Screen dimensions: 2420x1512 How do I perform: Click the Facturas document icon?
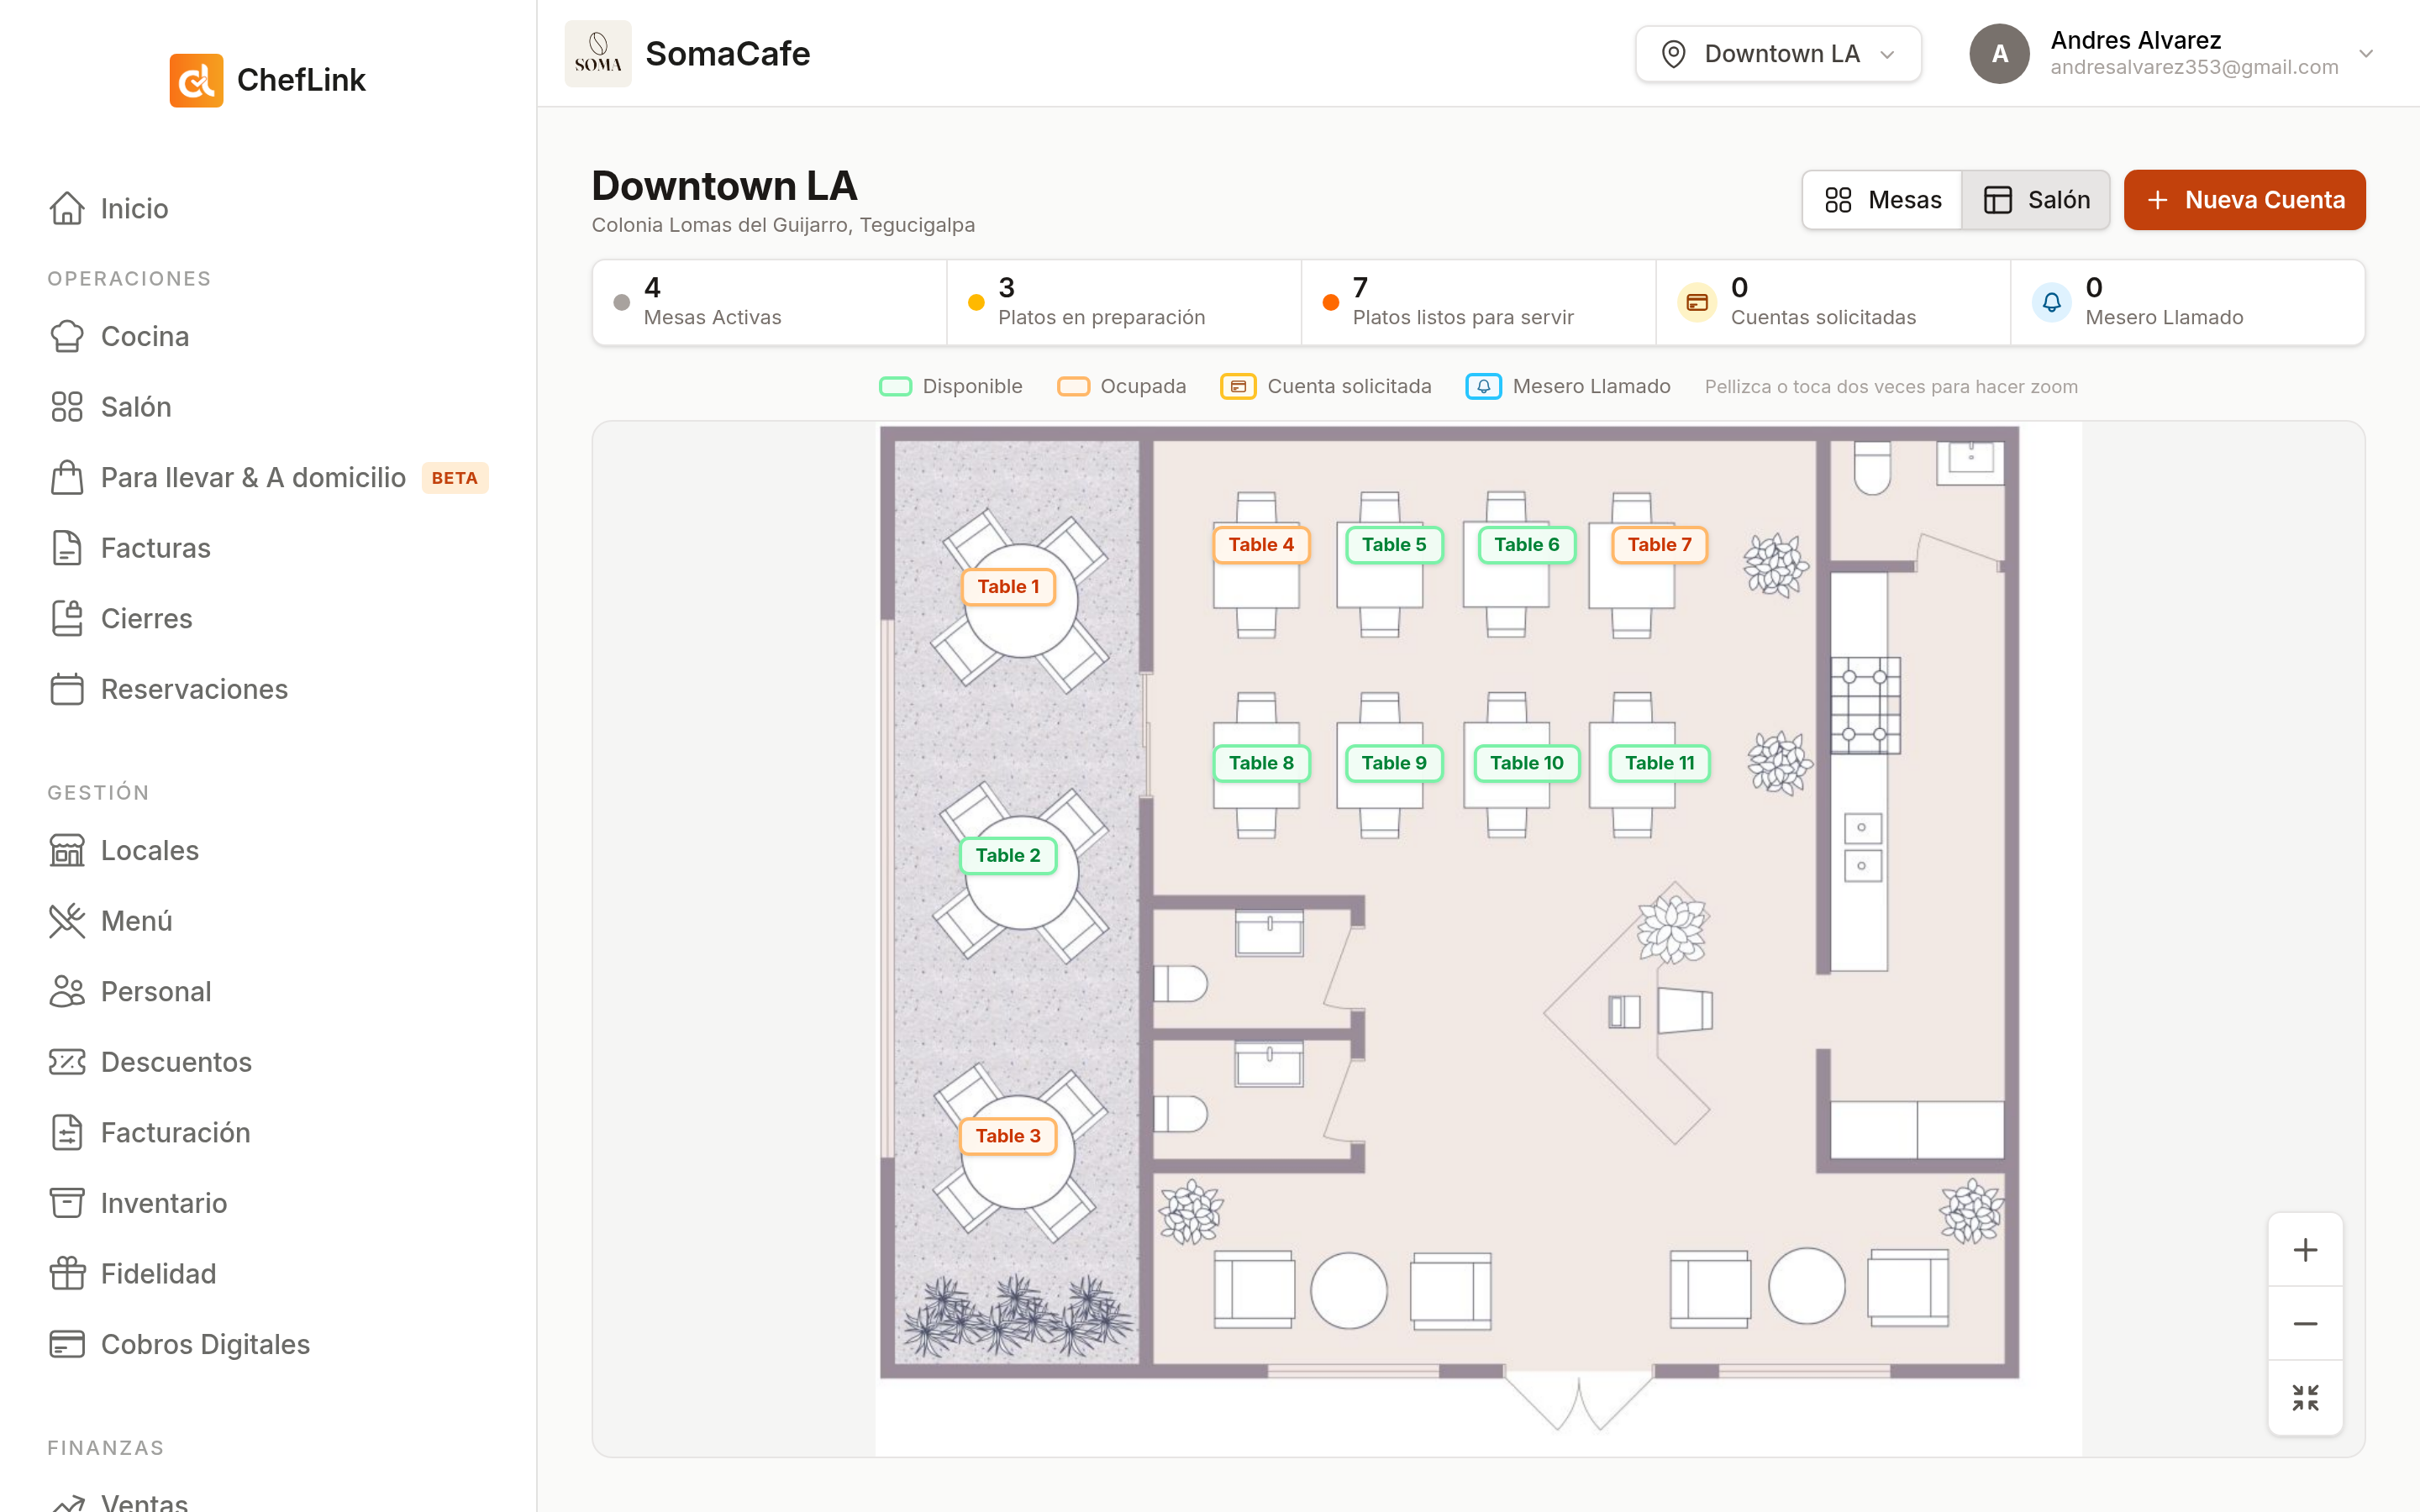67,548
